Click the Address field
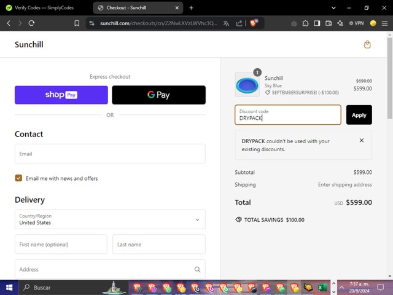The height and width of the screenshot is (295, 393). (x=110, y=269)
